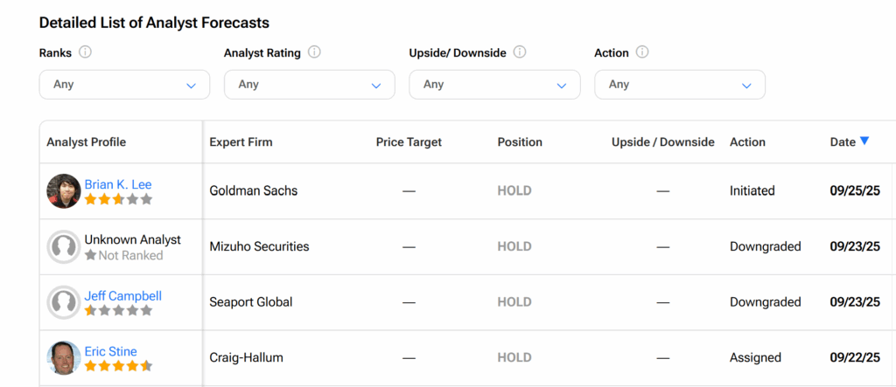896x387 pixels.
Task: Open Brian K. Lee's analyst profile link
Action: click(x=118, y=184)
